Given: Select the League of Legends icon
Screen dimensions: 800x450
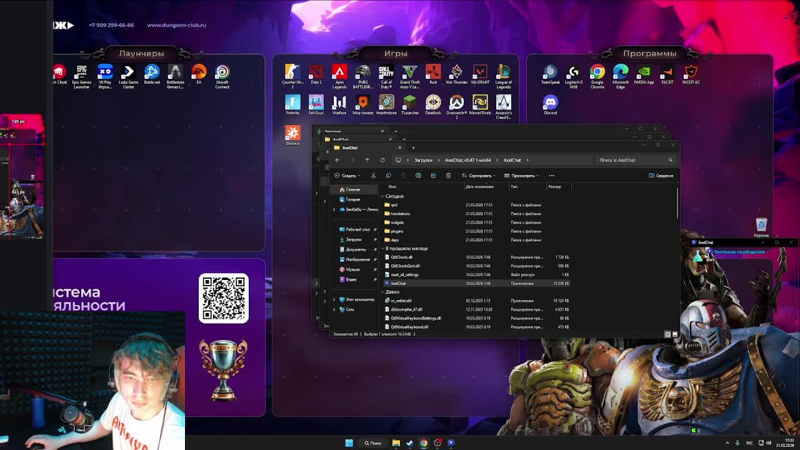Looking at the screenshot, I should (504, 76).
